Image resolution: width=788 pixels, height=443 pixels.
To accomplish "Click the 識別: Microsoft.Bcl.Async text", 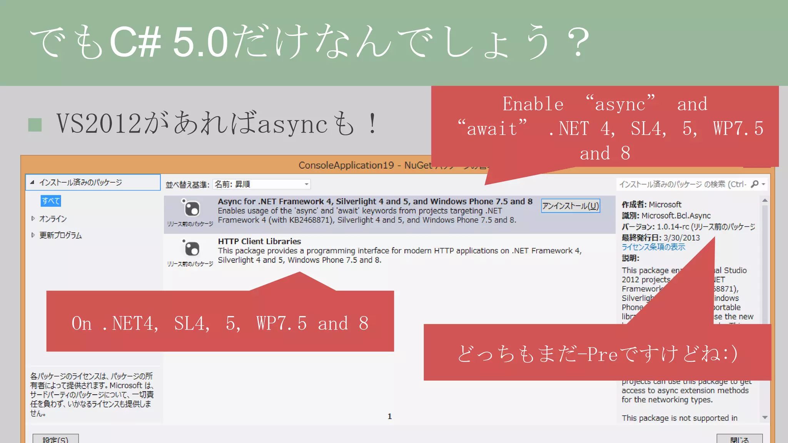I will [x=666, y=215].
